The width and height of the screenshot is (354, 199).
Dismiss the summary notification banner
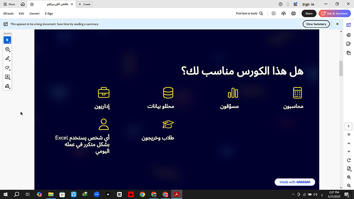(x=337, y=24)
